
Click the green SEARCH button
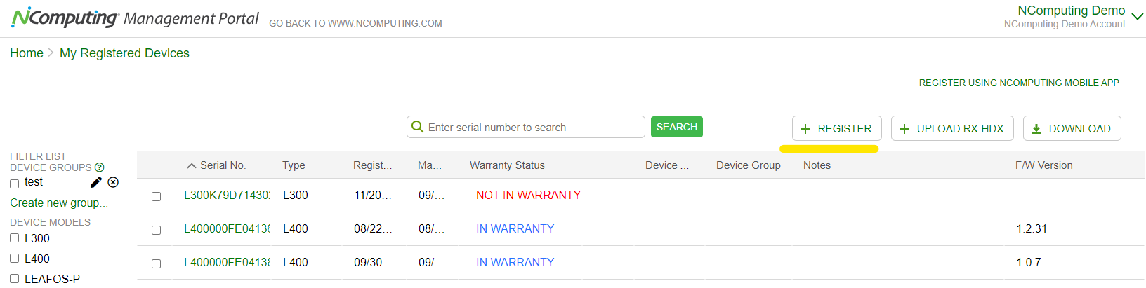click(677, 127)
